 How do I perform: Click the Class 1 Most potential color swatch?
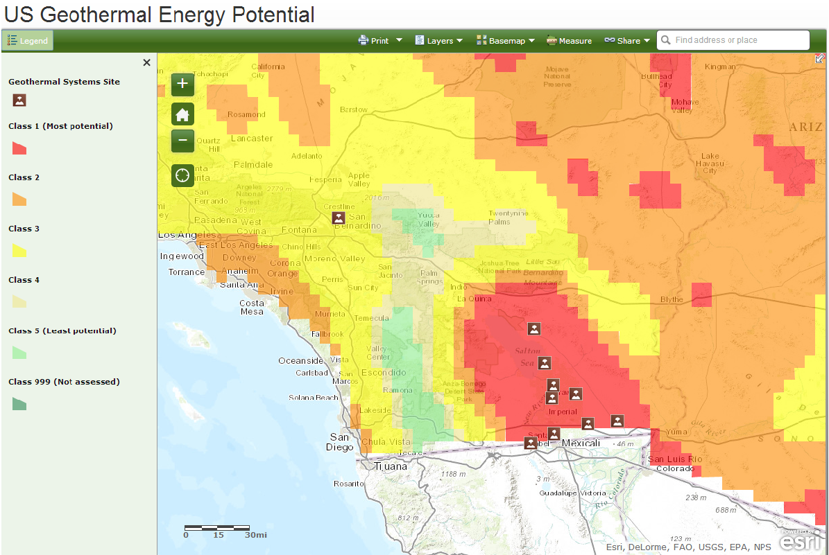tap(19, 148)
